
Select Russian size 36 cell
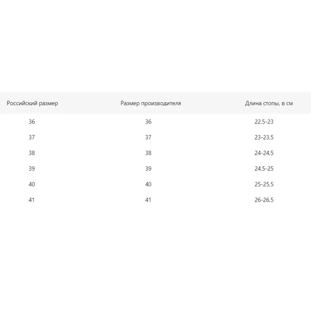point(32,122)
